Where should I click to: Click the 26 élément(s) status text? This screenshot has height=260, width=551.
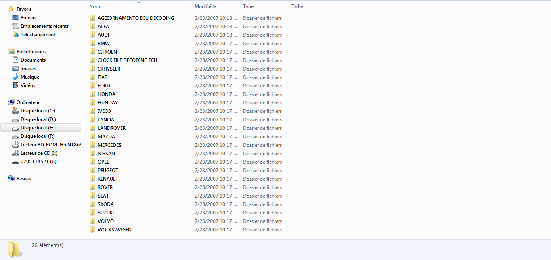[48, 245]
